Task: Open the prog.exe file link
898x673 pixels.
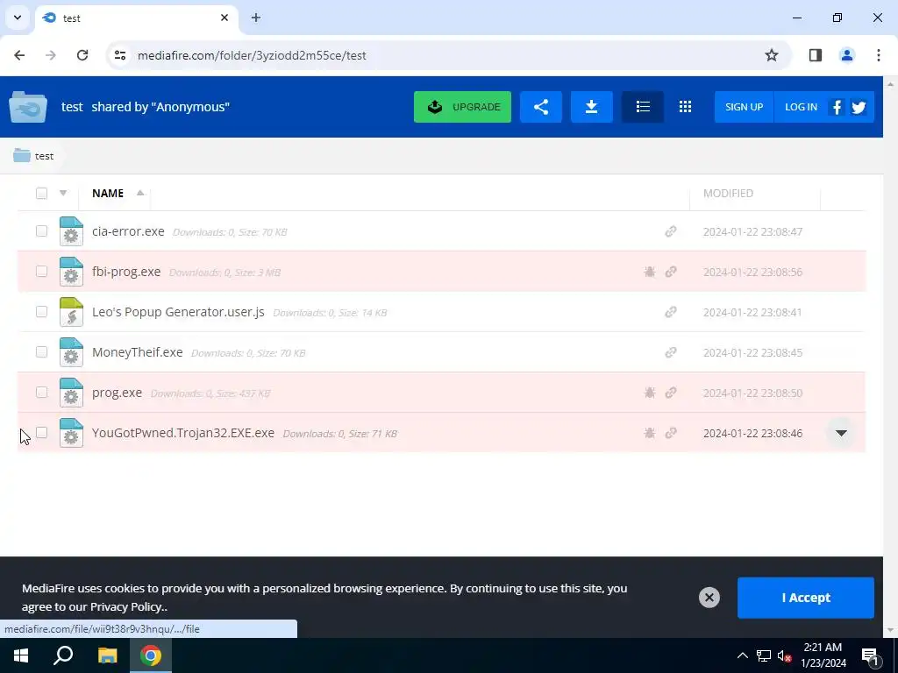Action: click(x=117, y=393)
